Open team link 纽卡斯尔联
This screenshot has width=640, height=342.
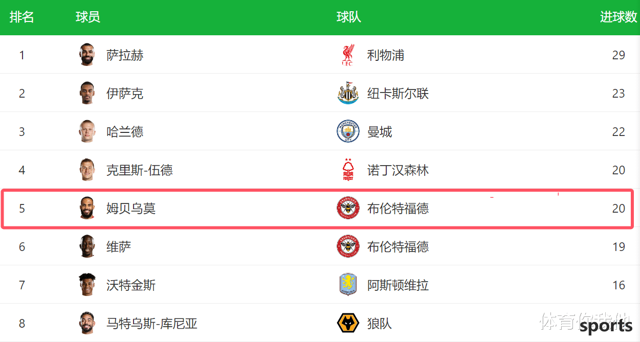click(x=398, y=94)
